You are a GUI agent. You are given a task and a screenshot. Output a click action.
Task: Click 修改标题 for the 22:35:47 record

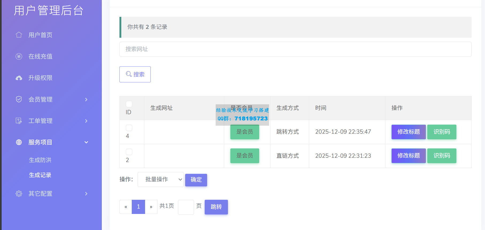pyautogui.click(x=409, y=132)
